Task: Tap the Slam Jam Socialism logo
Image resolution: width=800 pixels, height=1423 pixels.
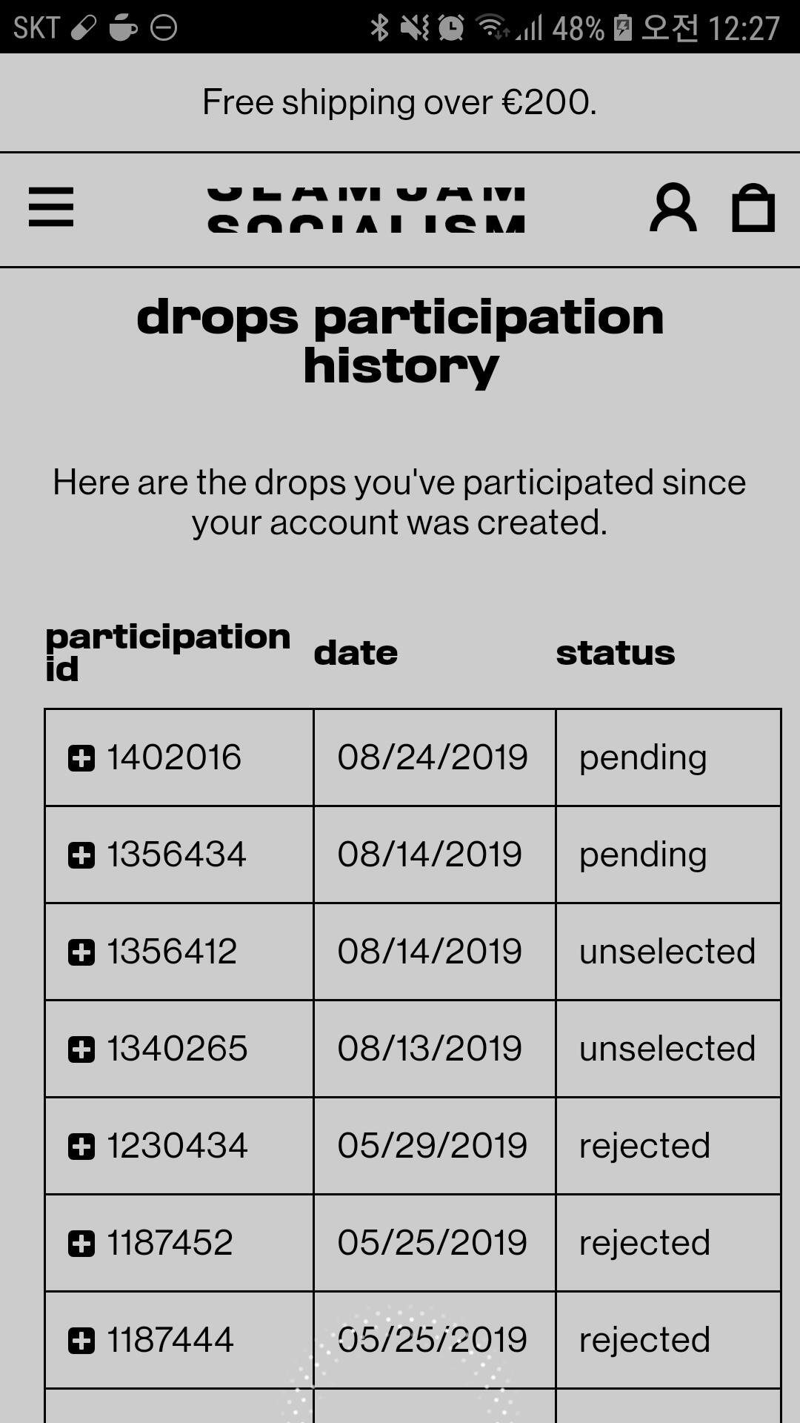Action: point(366,209)
